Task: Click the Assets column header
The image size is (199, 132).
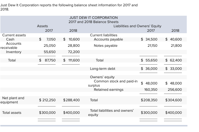Action: point(43,26)
